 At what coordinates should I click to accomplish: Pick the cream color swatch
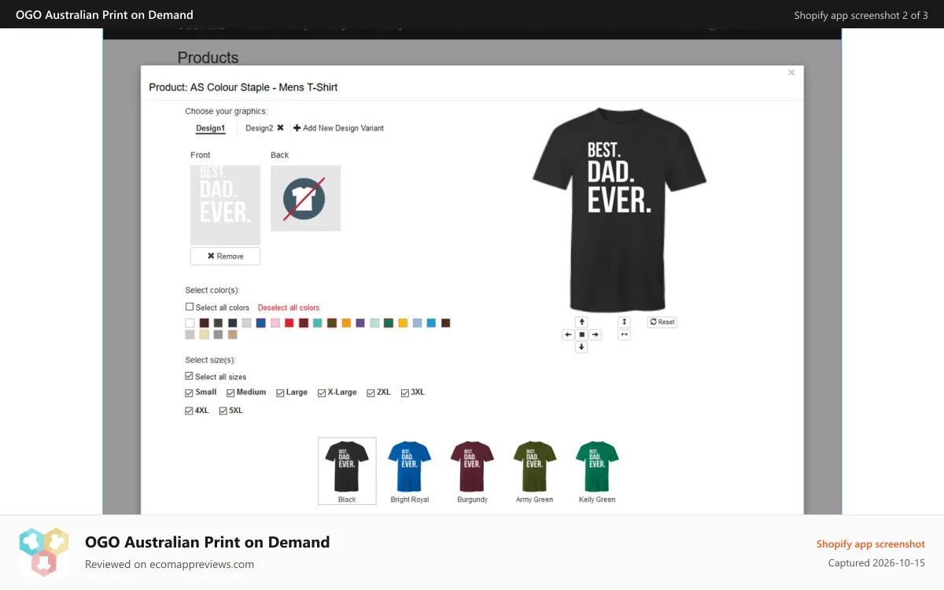(205, 334)
